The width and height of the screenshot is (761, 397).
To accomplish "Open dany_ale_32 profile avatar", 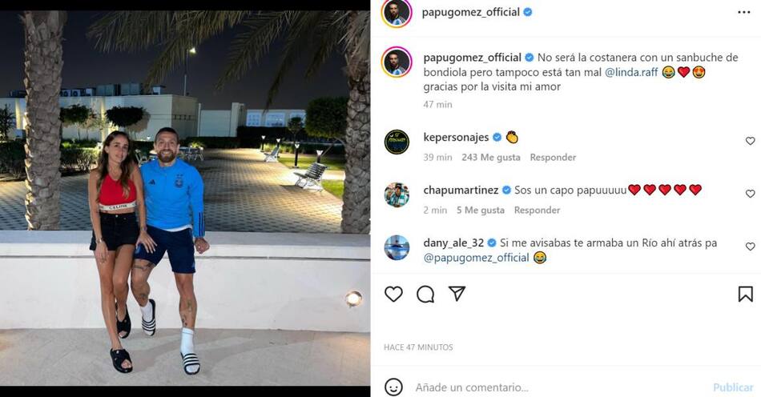I will click(397, 247).
